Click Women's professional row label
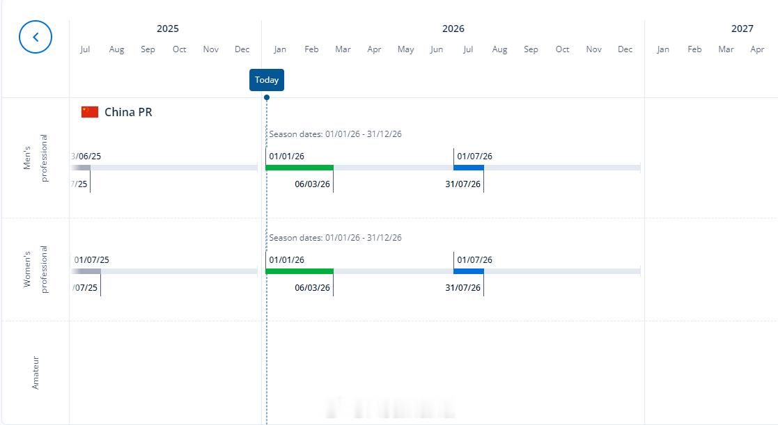The image size is (778, 425). [x=36, y=269]
